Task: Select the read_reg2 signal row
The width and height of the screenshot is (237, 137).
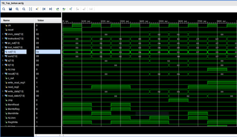Action: click(x=13, y=87)
